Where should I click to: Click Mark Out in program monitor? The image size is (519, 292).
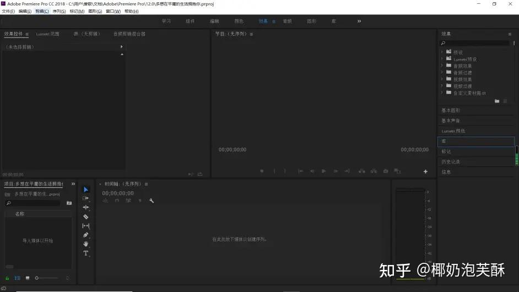point(285,171)
